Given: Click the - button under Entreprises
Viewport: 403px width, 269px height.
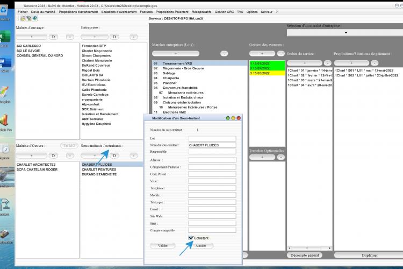Looking at the screenshot, I should (x=133, y=37).
